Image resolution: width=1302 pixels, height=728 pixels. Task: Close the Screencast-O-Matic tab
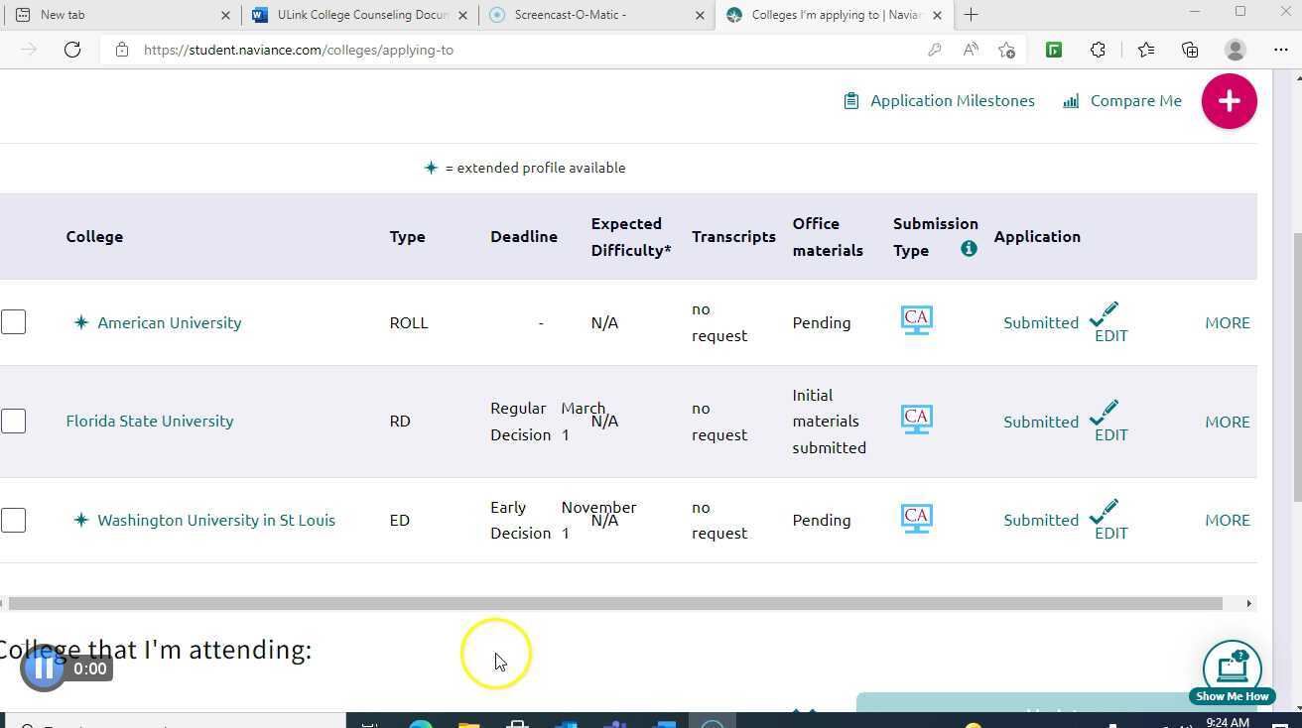700,15
